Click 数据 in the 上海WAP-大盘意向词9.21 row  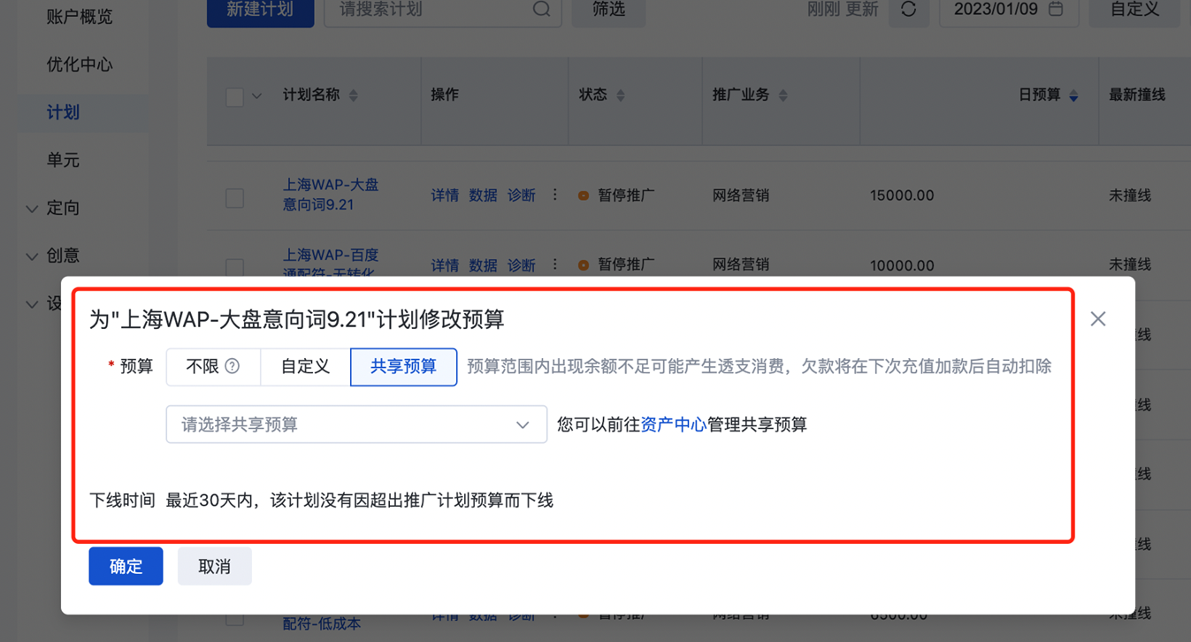point(483,195)
